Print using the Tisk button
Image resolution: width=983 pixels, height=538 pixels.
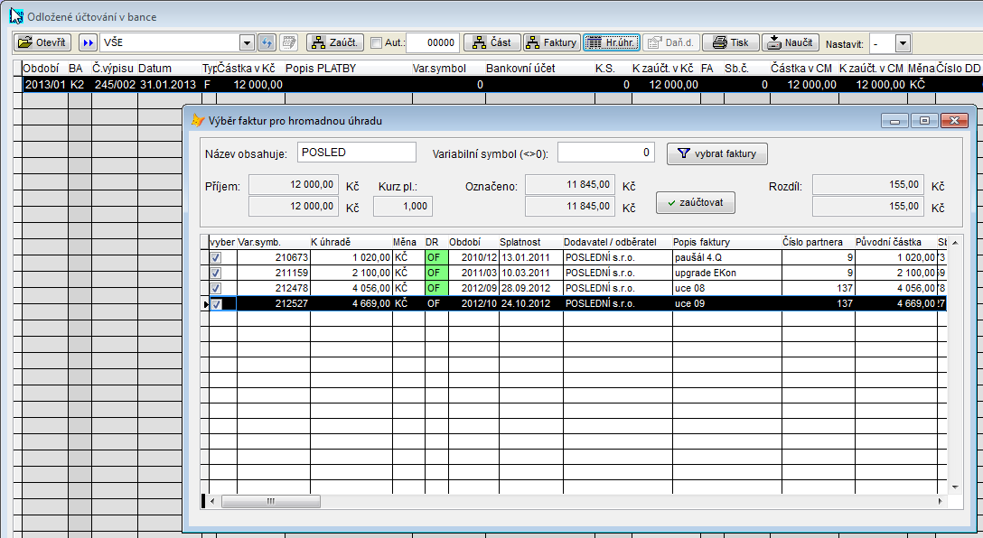(x=731, y=42)
